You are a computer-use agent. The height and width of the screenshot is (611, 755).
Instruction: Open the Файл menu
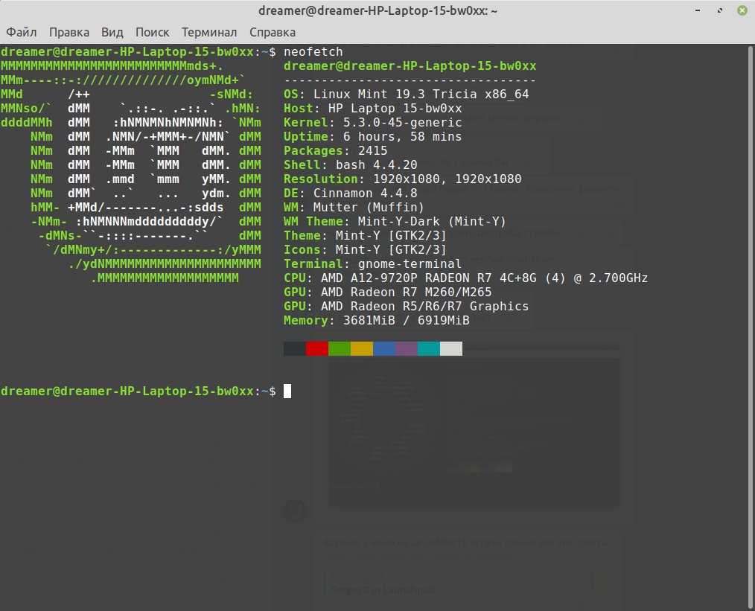[x=21, y=32]
